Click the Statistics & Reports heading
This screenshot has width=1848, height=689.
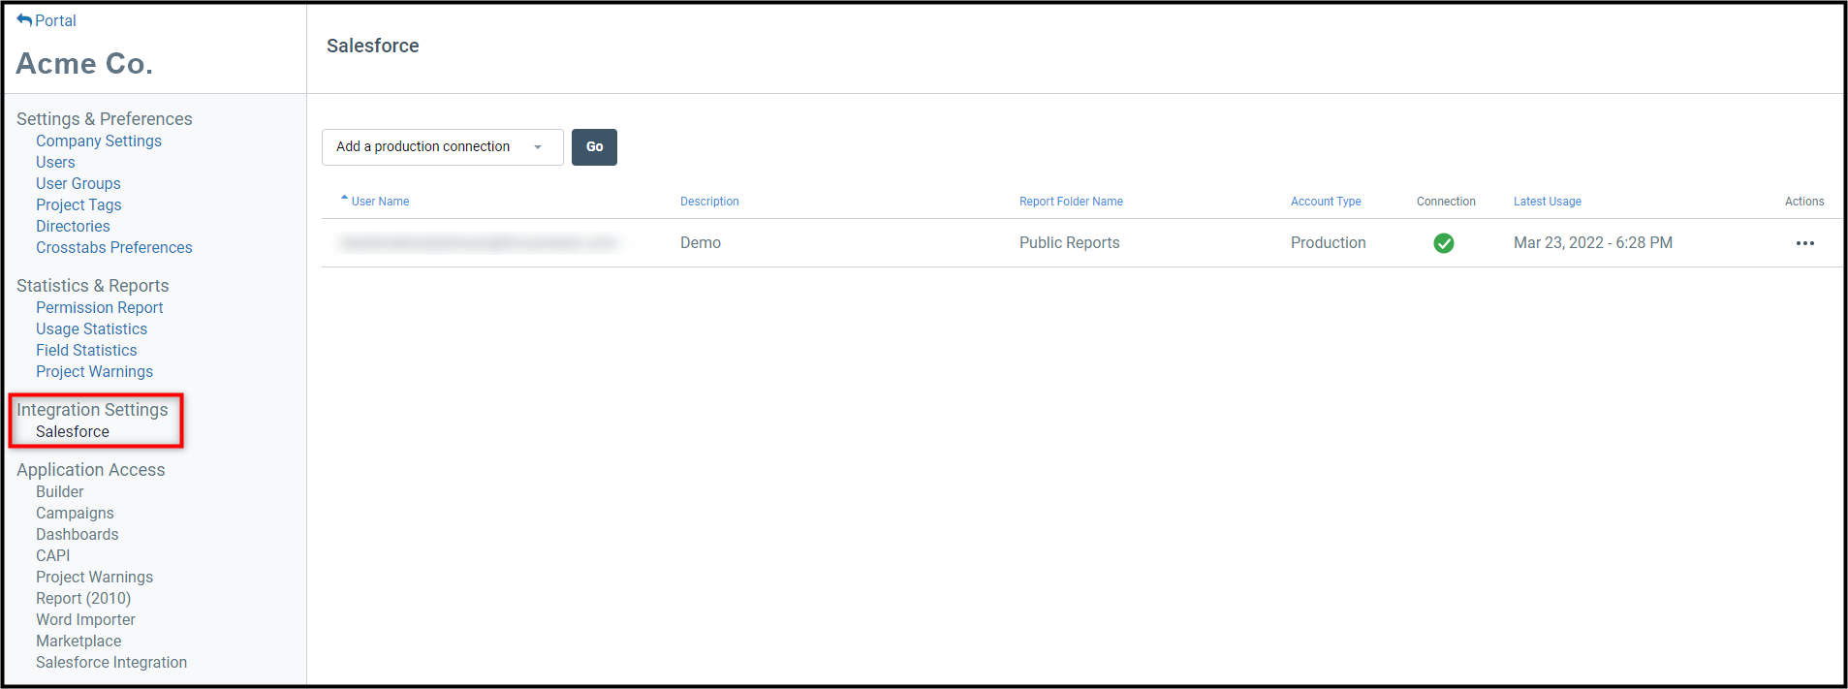[x=93, y=286]
